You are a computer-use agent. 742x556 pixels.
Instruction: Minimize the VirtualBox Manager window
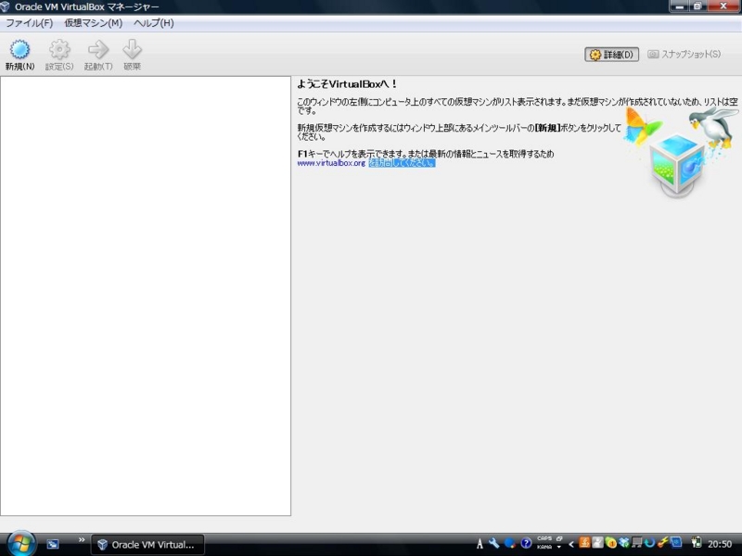pos(680,6)
